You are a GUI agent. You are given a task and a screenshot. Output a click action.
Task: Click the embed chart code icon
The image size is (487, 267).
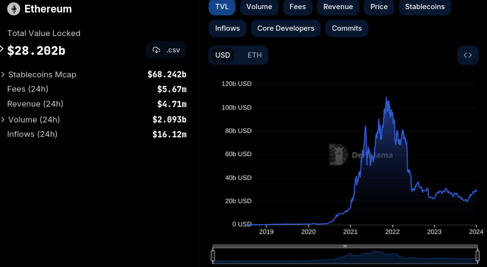point(468,55)
